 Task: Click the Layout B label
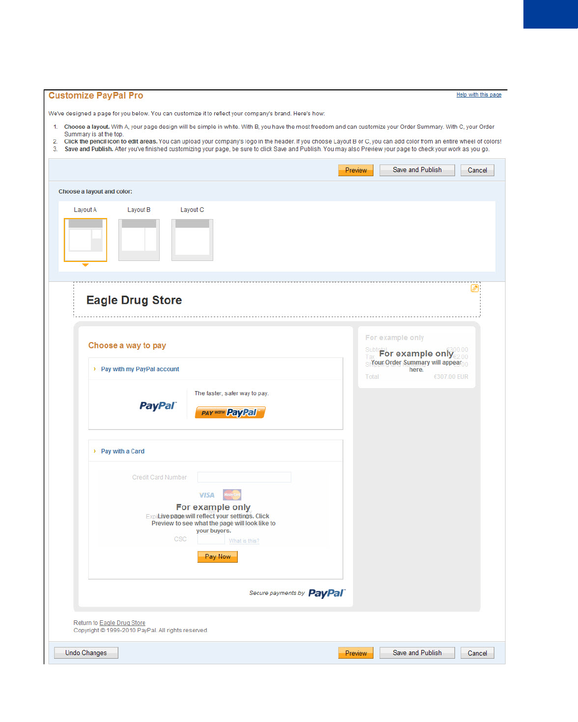(x=139, y=210)
